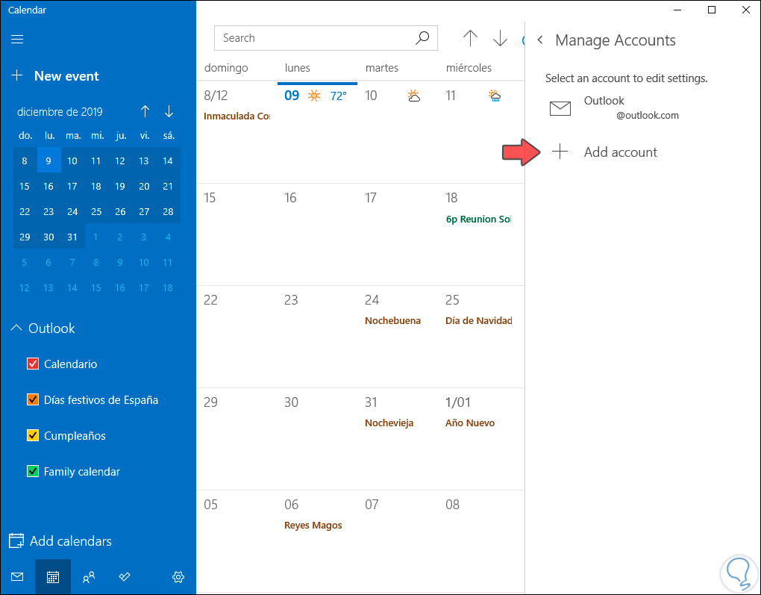Open the Día de Navidad event

[x=478, y=320]
